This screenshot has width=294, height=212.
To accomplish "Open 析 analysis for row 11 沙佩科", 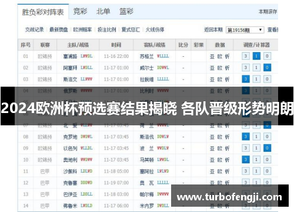I will pos(227,172).
